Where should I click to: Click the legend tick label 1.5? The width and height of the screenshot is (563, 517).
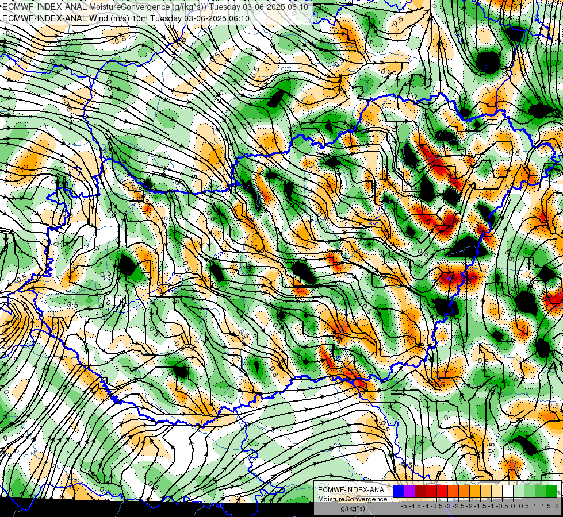click(x=546, y=506)
